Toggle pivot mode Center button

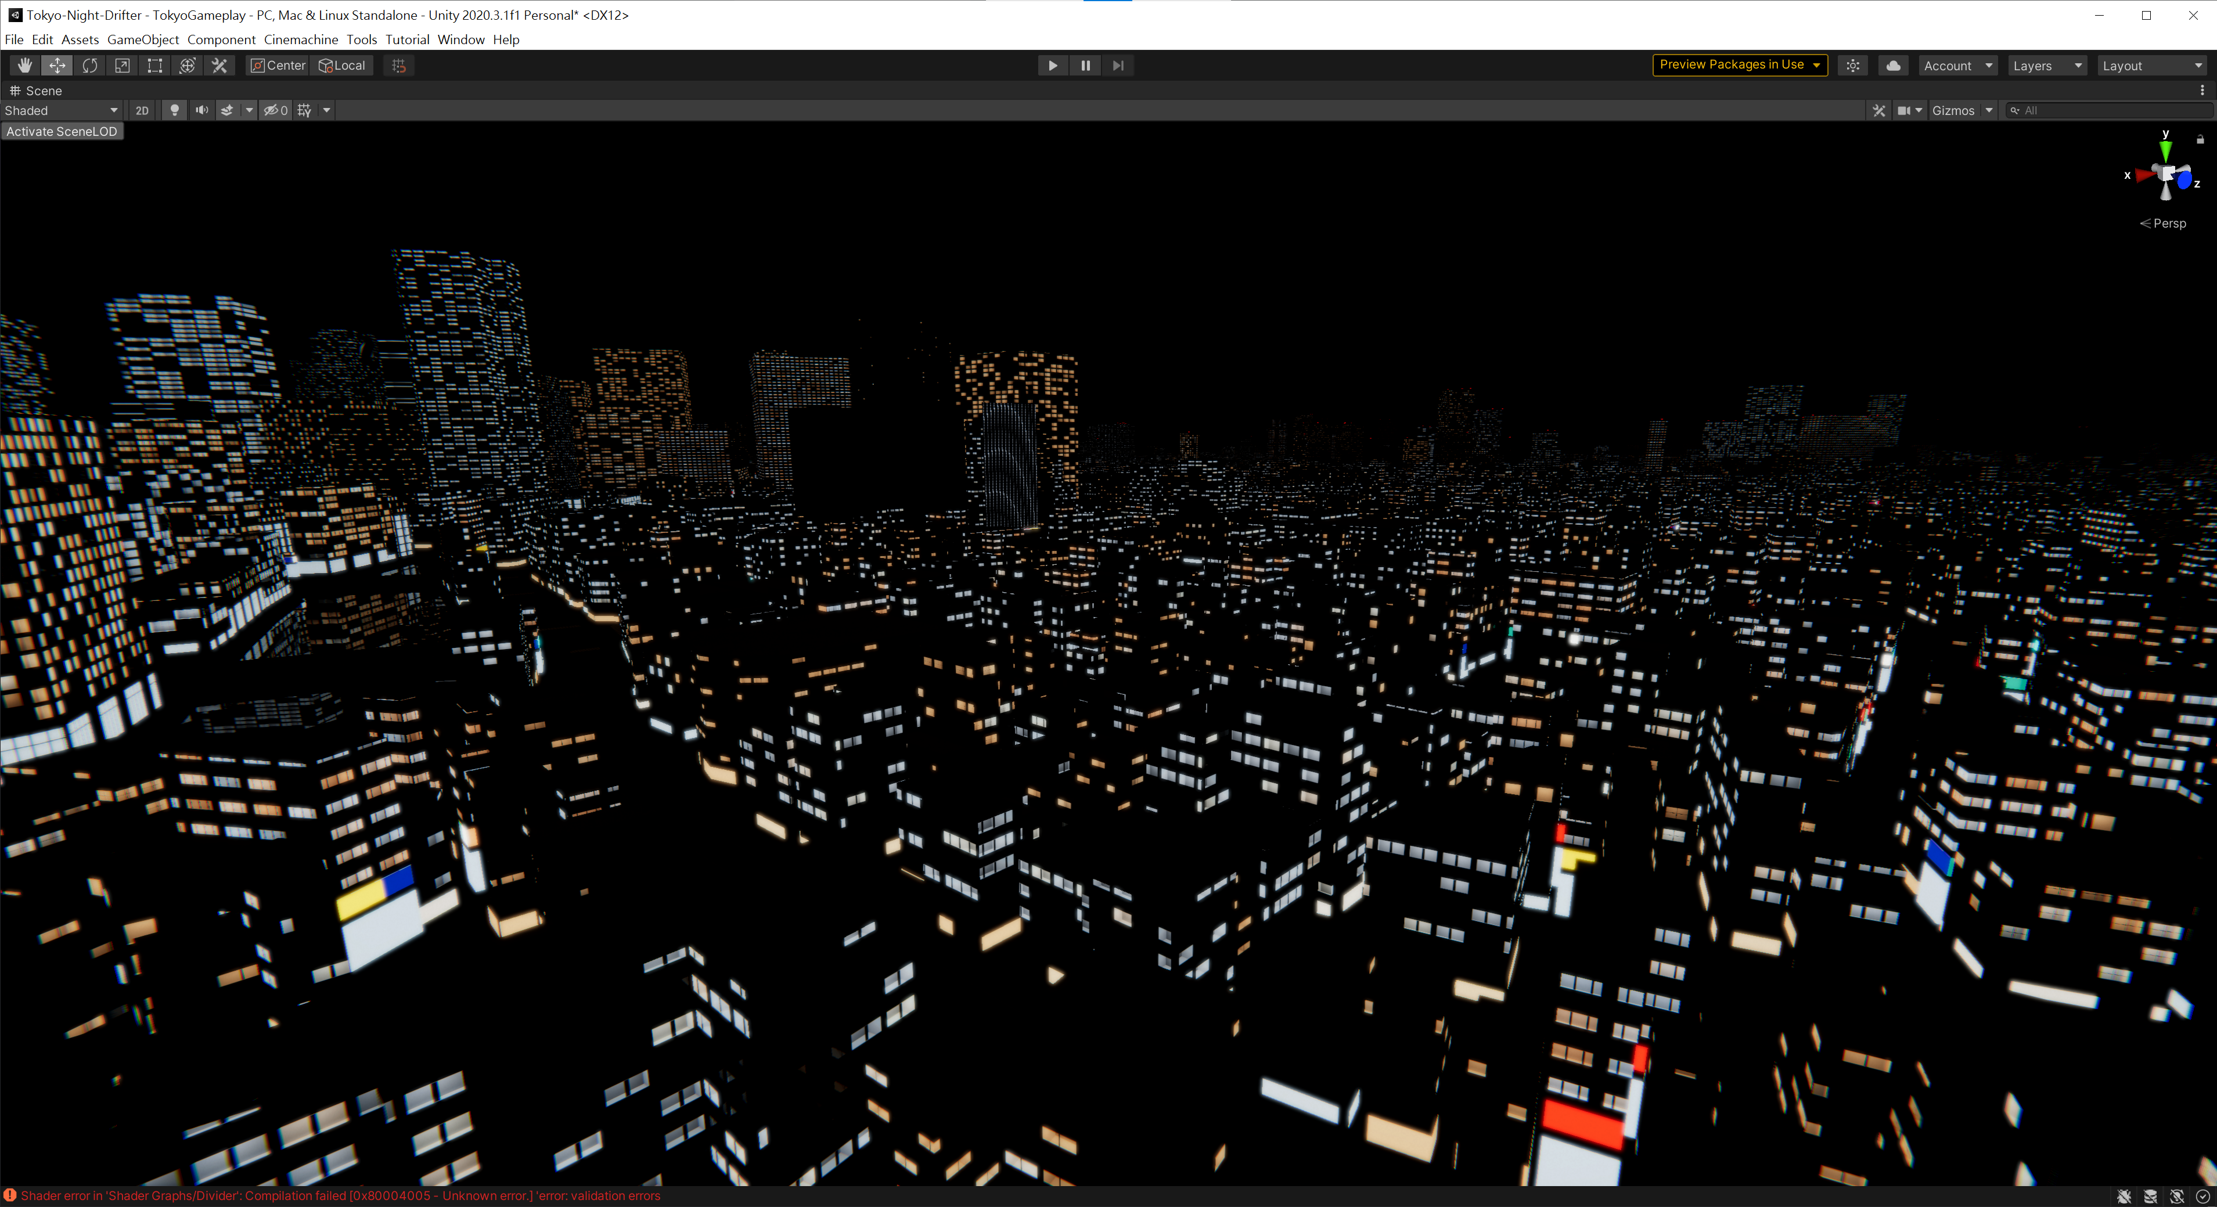coord(278,66)
